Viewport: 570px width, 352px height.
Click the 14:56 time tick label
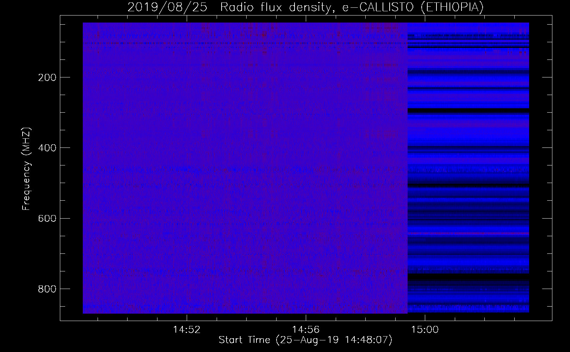(306, 329)
